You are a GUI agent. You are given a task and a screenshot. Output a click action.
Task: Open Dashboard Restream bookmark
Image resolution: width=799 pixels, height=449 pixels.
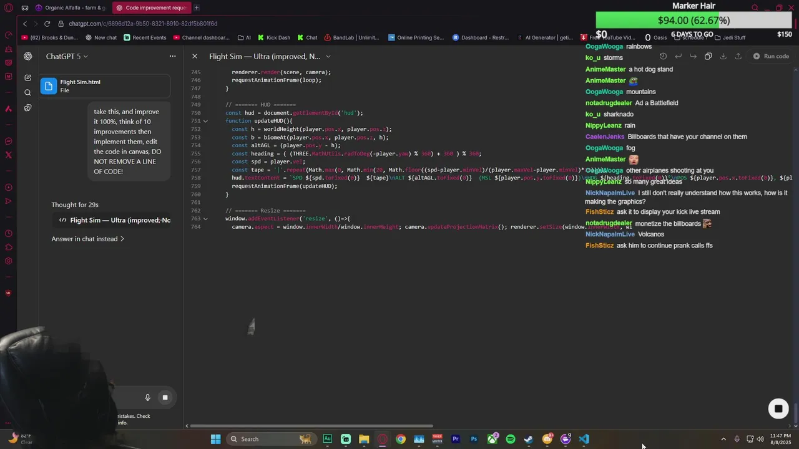tap(481, 37)
